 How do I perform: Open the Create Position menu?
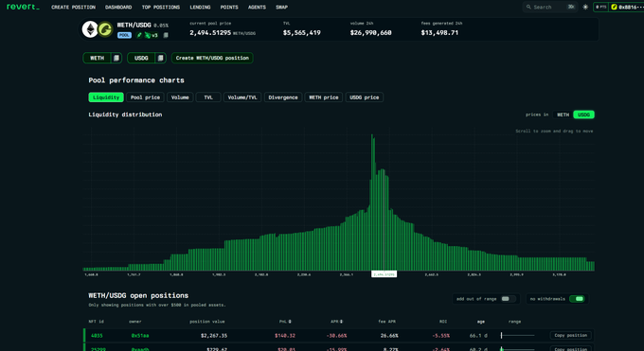tap(73, 7)
